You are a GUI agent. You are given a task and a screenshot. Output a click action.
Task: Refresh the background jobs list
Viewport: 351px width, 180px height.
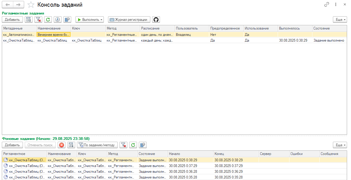tap(133, 145)
